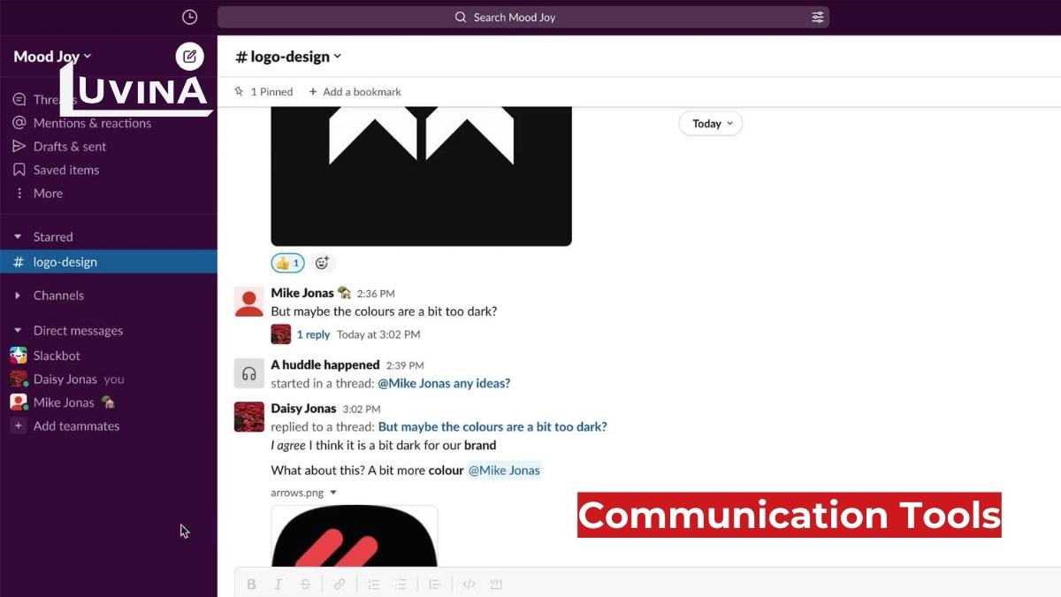Click Add a bookmark
Screen dimensions: 1061x597
[x=355, y=92]
